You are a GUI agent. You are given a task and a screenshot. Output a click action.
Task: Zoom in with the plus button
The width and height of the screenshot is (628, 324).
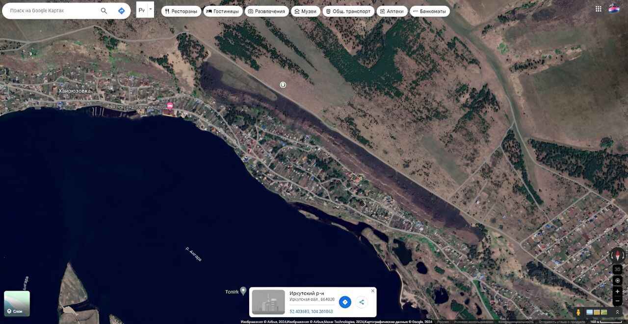coord(618,291)
